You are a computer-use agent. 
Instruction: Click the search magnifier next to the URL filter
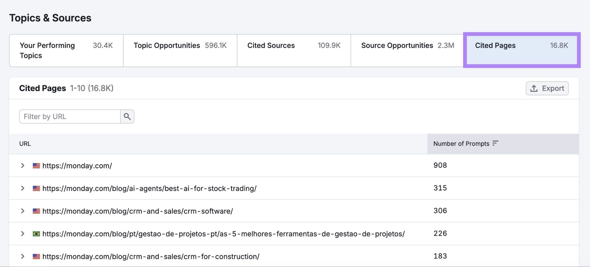point(127,117)
